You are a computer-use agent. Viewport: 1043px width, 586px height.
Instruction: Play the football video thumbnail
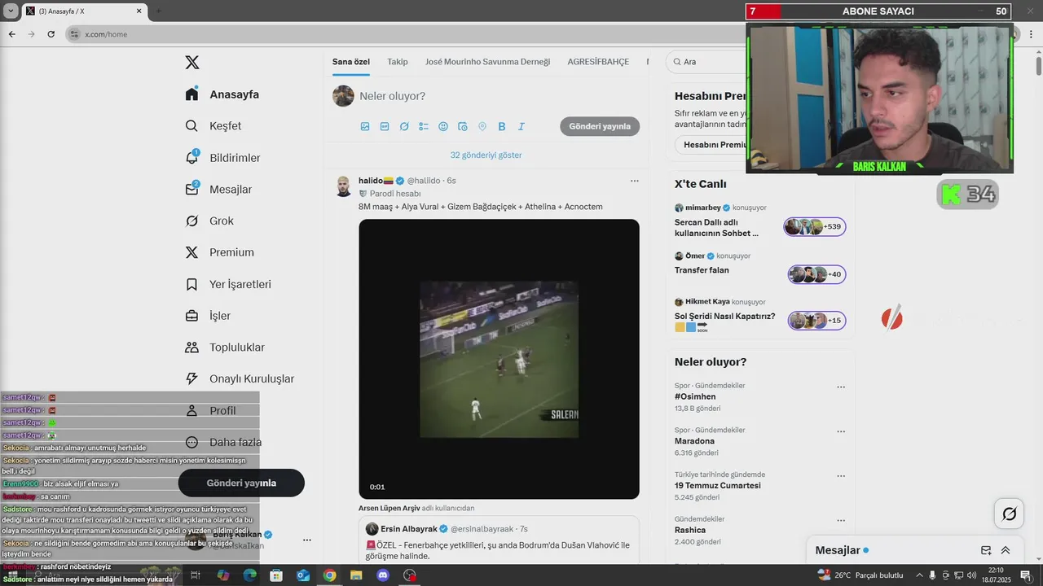pyautogui.click(x=499, y=359)
